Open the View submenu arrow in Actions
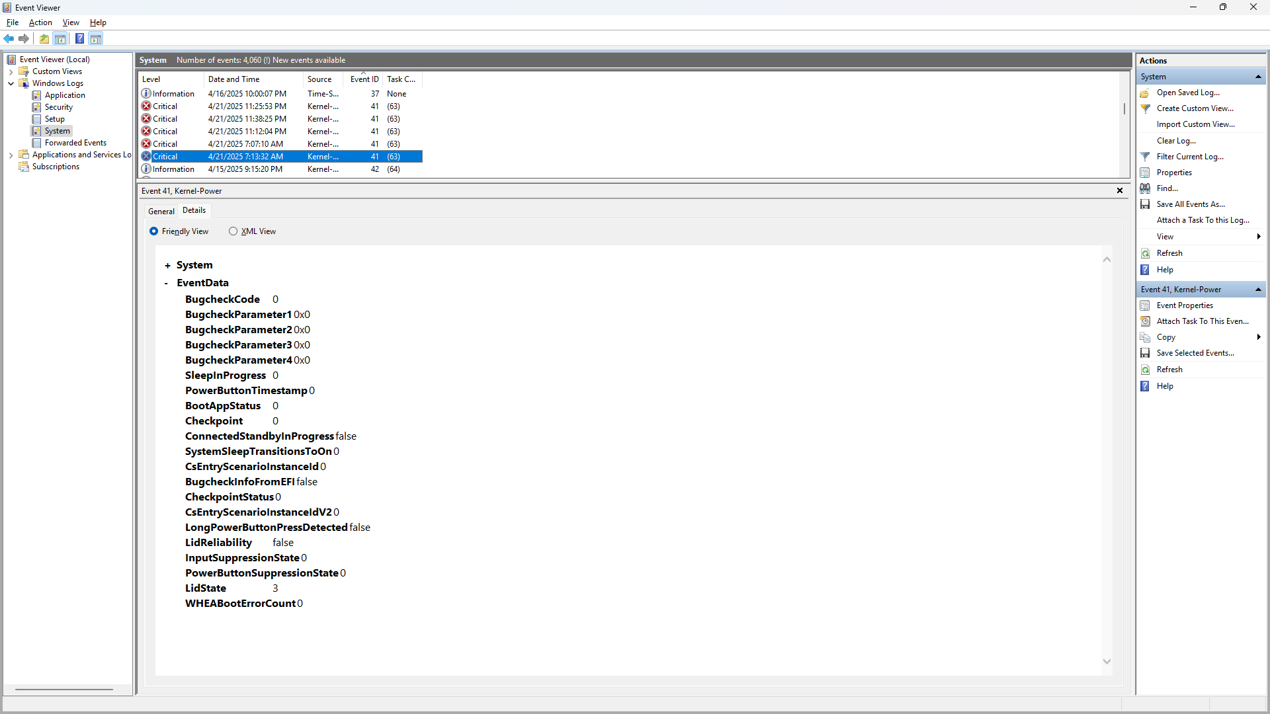The height and width of the screenshot is (714, 1270). pyautogui.click(x=1259, y=237)
